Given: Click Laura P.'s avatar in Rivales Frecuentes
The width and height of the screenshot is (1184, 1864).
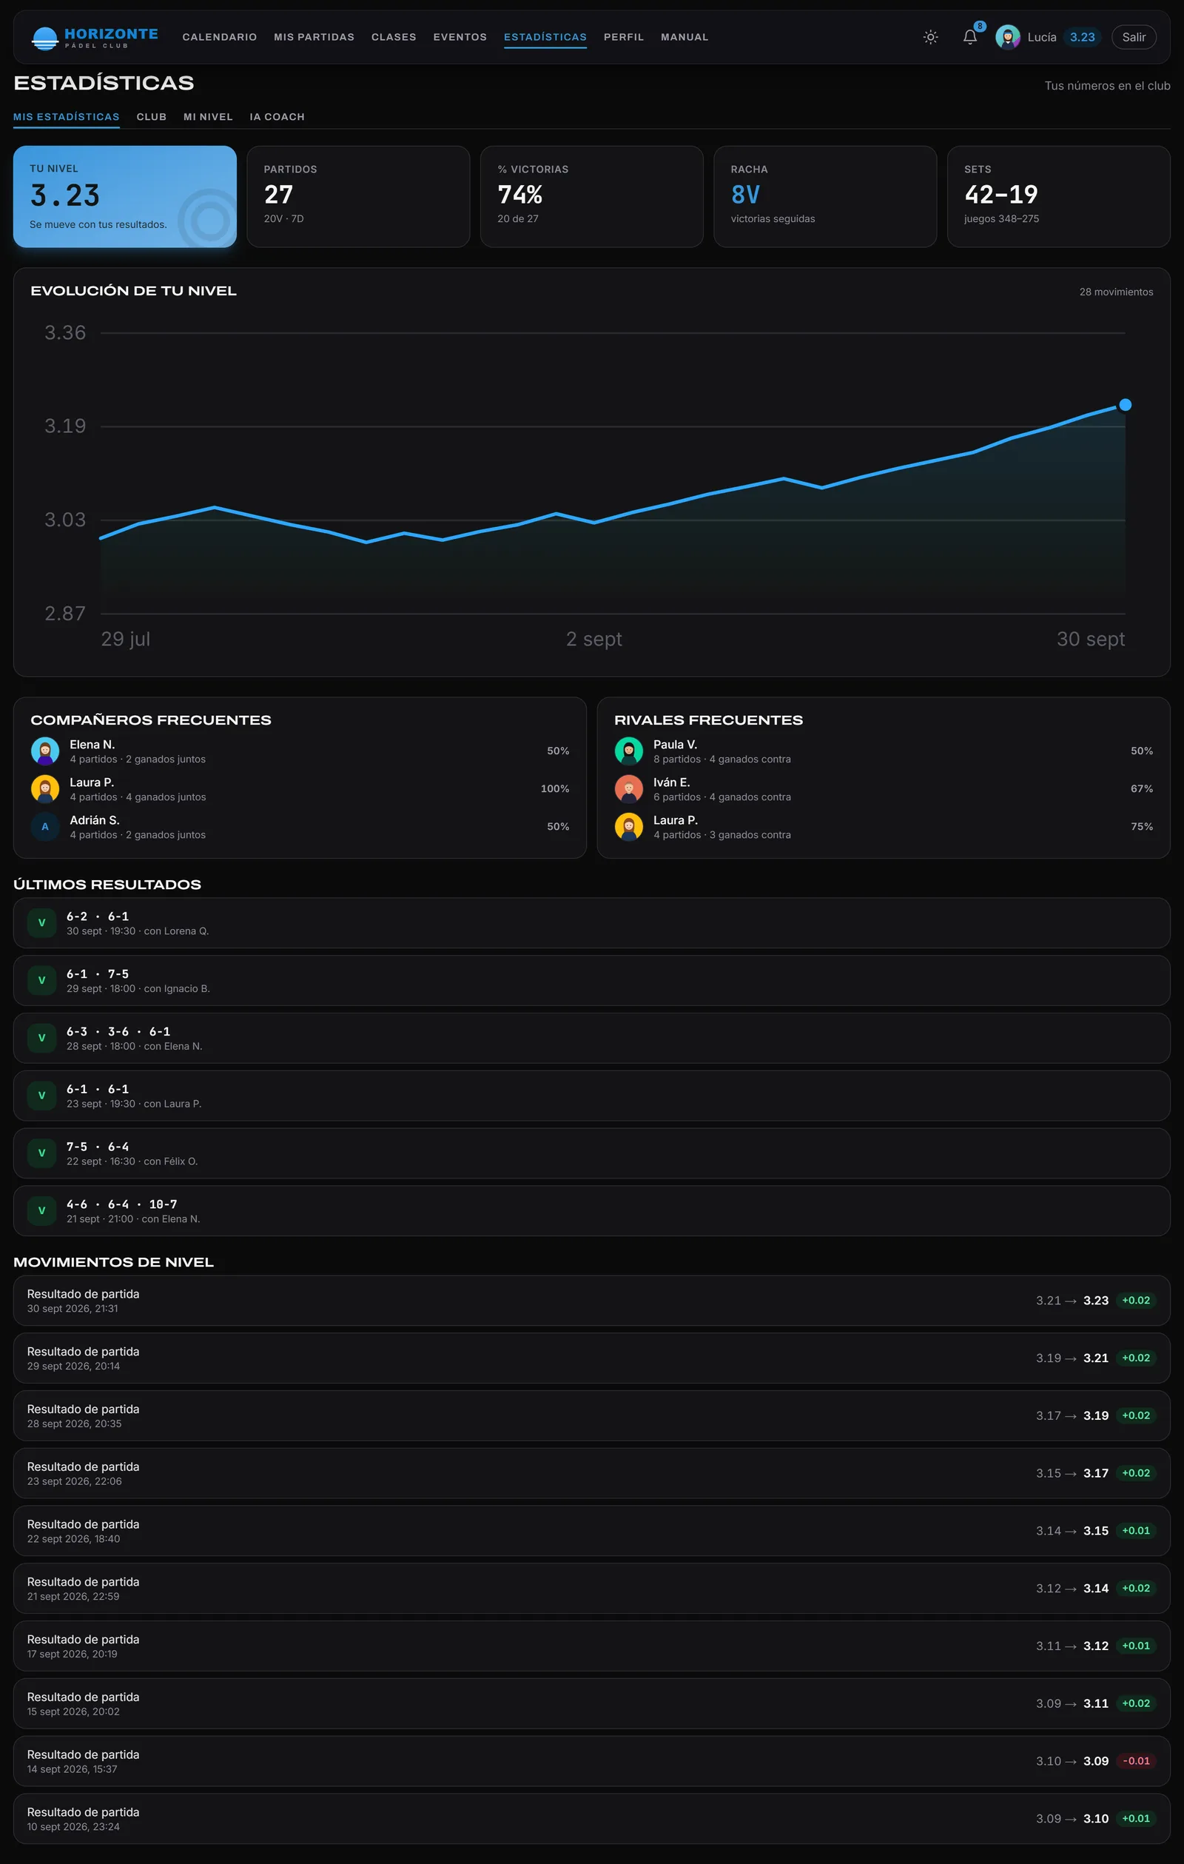Looking at the screenshot, I should pos(628,827).
